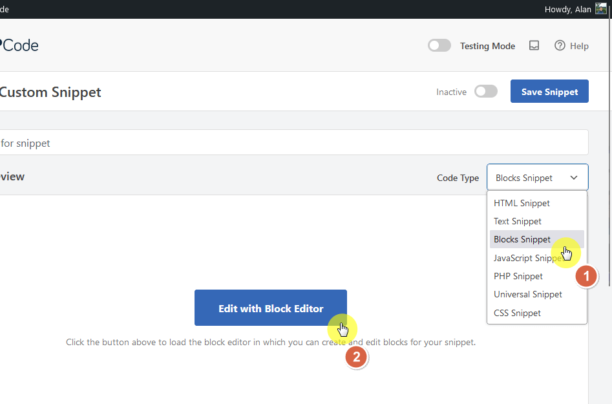This screenshot has height=404, width=612.
Task: Click the Save Snippet button
Action: pyautogui.click(x=549, y=91)
